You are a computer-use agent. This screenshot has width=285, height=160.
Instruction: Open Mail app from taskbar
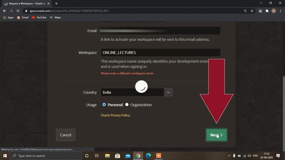[x=128, y=156]
